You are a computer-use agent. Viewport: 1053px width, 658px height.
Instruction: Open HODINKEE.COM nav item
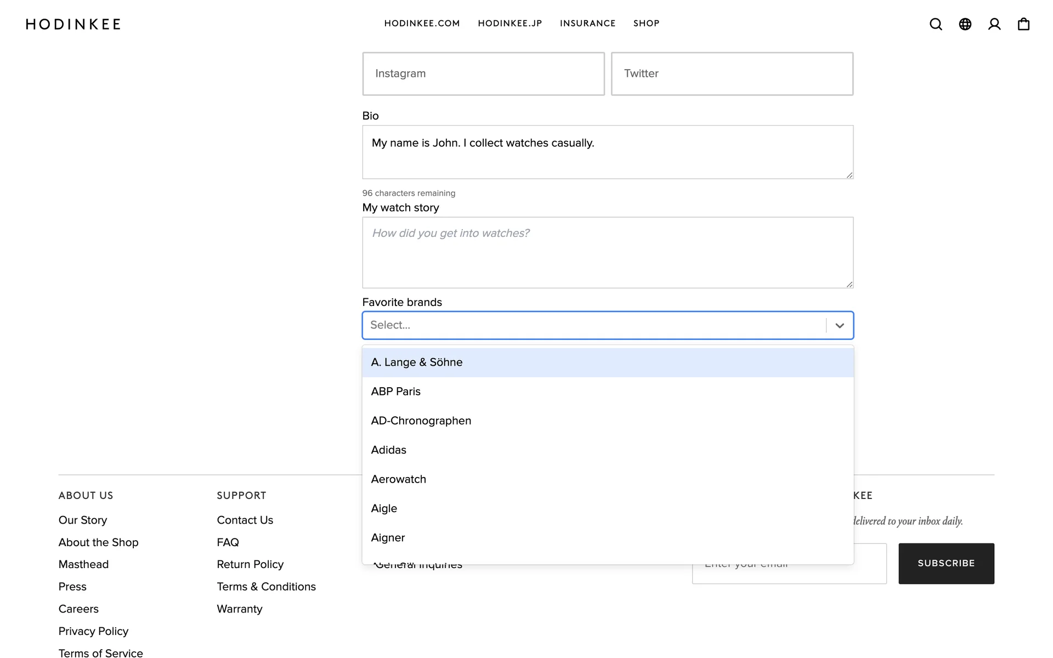(x=422, y=24)
